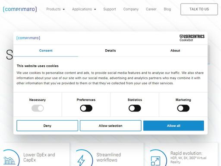Click the 'Rapid evolution:' heading text
The width and height of the screenshot is (221, 166).
186,153
